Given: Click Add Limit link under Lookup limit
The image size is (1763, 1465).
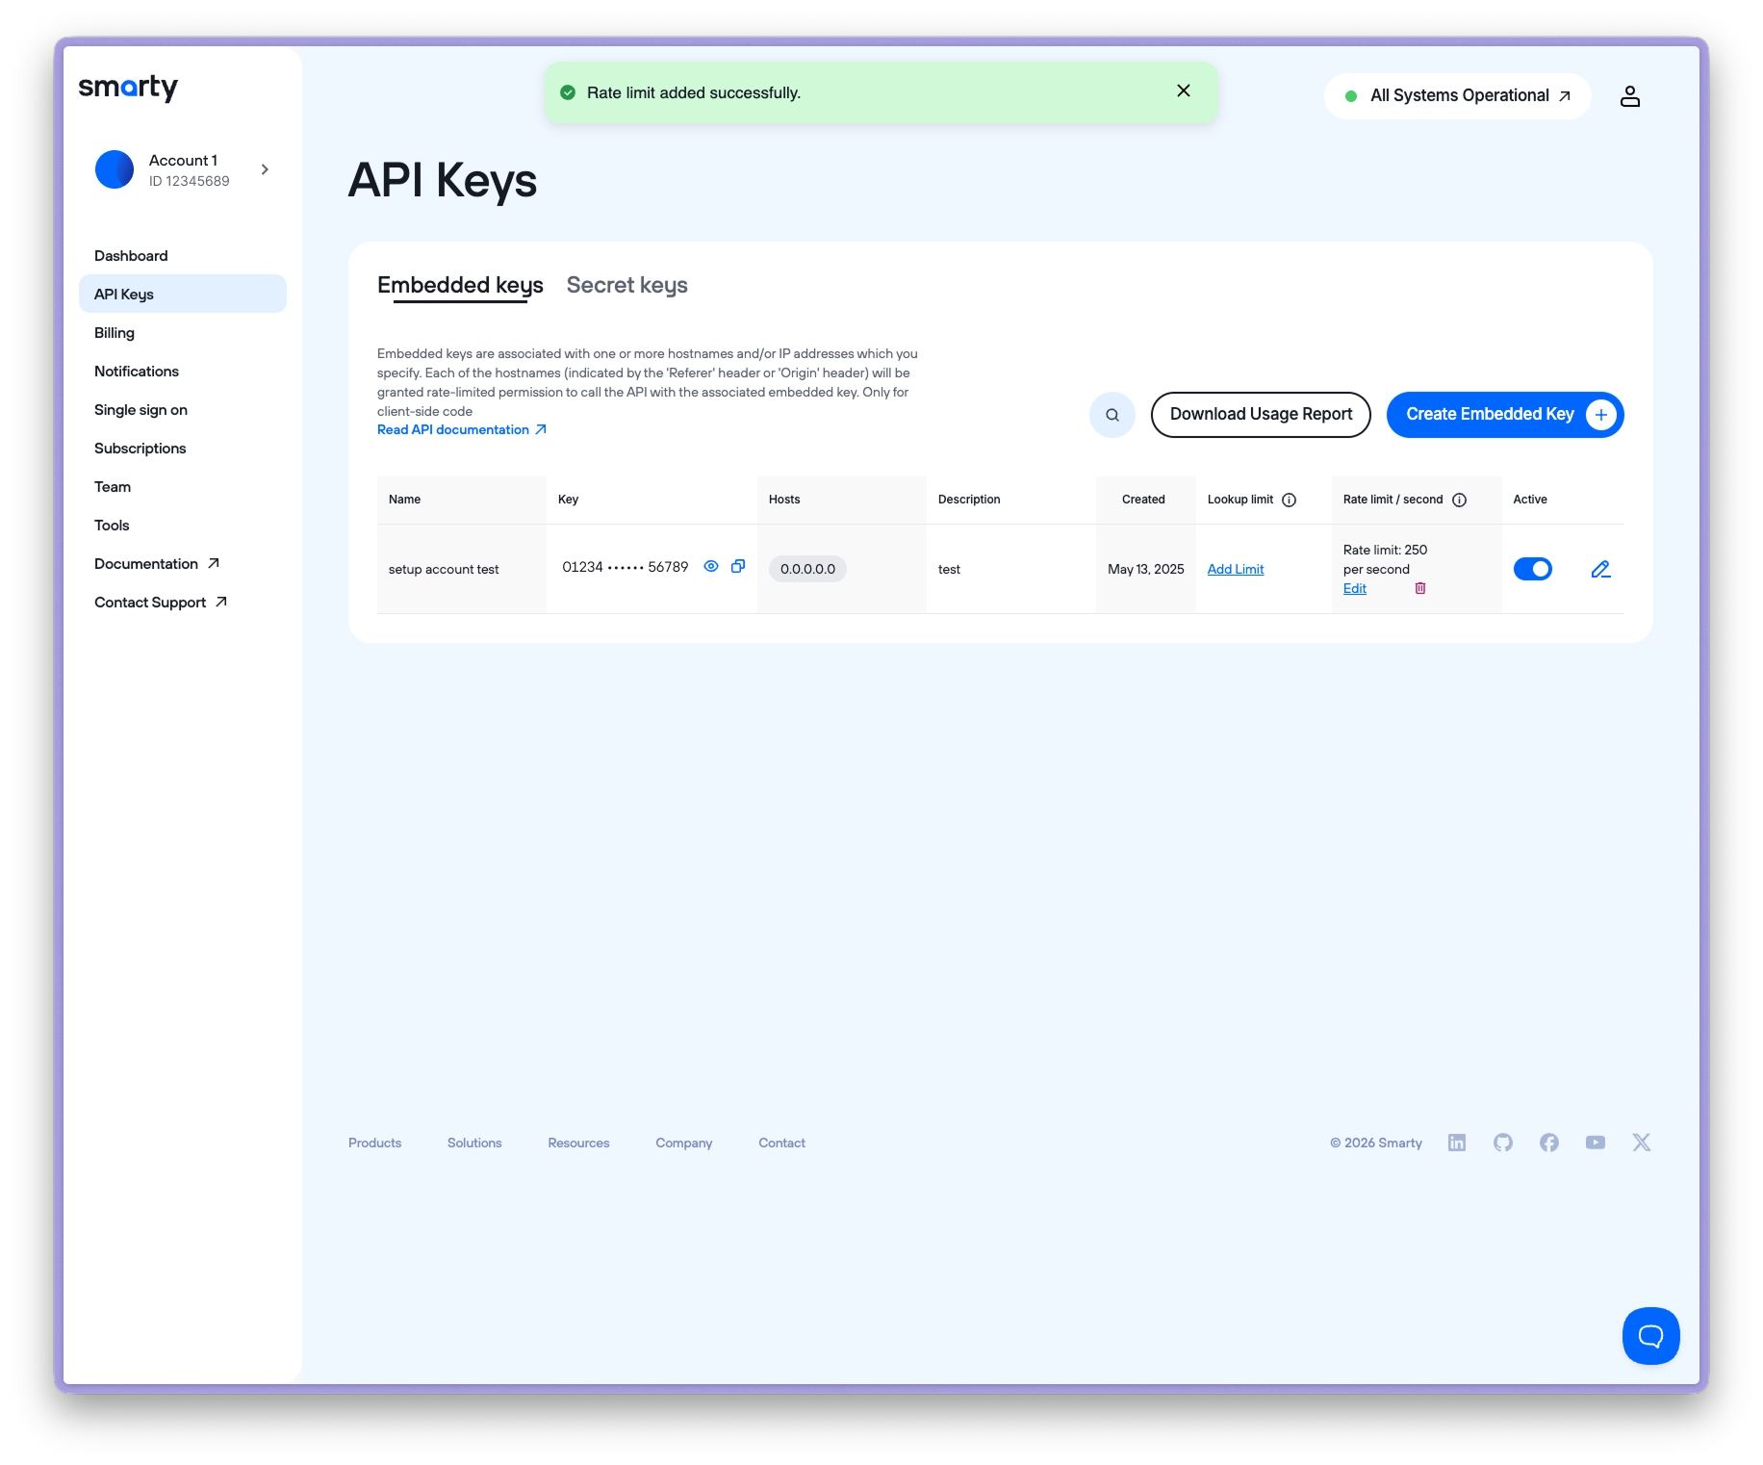Looking at the screenshot, I should click(1236, 569).
